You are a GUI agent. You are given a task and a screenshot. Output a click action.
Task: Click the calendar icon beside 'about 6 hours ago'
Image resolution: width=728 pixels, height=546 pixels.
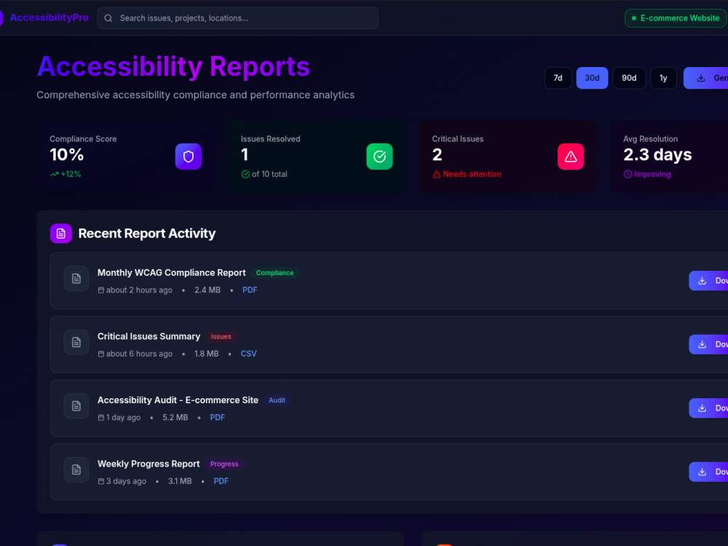(100, 354)
